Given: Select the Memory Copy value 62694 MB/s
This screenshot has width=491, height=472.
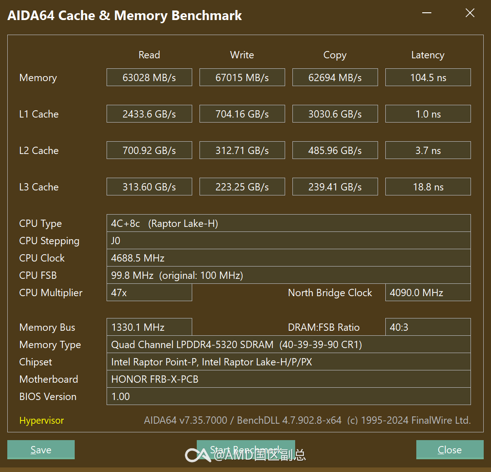Looking at the screenshot, I should (335, 77).
